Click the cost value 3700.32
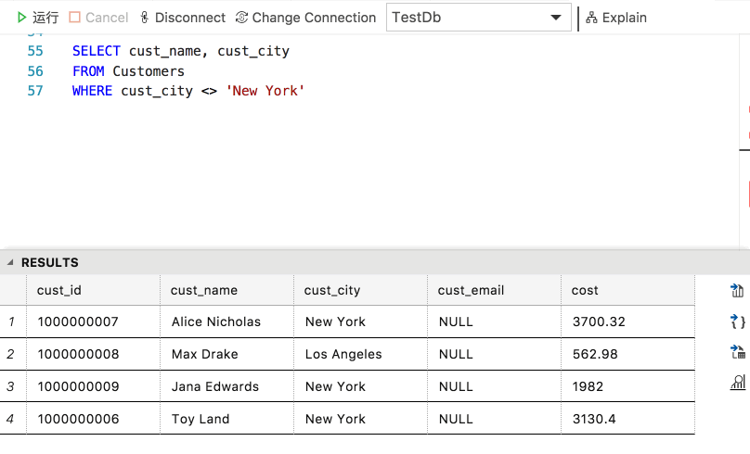The height and width of the screenshot is (454, 750). pyautogui.click(x=628, y=322)
